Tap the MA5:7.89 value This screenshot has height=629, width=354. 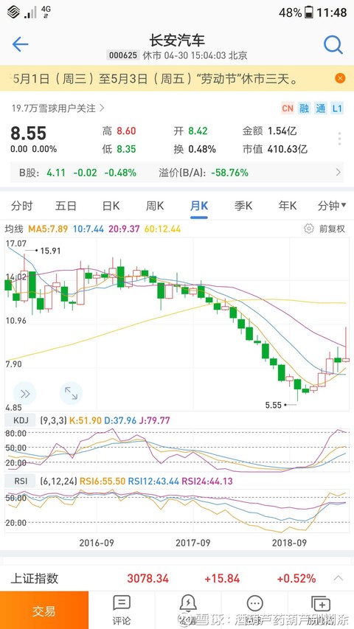click(x=49, y=229)
